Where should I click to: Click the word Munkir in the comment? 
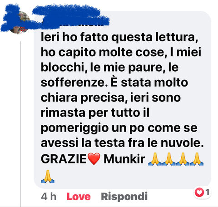pos(124,159)
